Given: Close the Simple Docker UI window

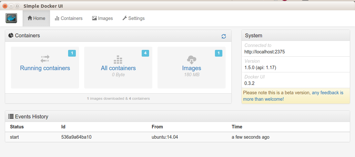Looking at the screenshot, I should (x=5, y=6).
